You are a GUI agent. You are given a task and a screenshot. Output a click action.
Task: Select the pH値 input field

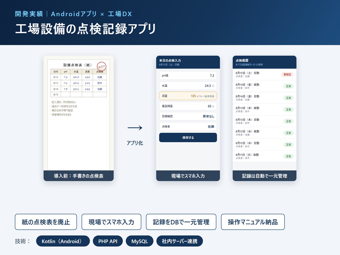coord(188,76)
